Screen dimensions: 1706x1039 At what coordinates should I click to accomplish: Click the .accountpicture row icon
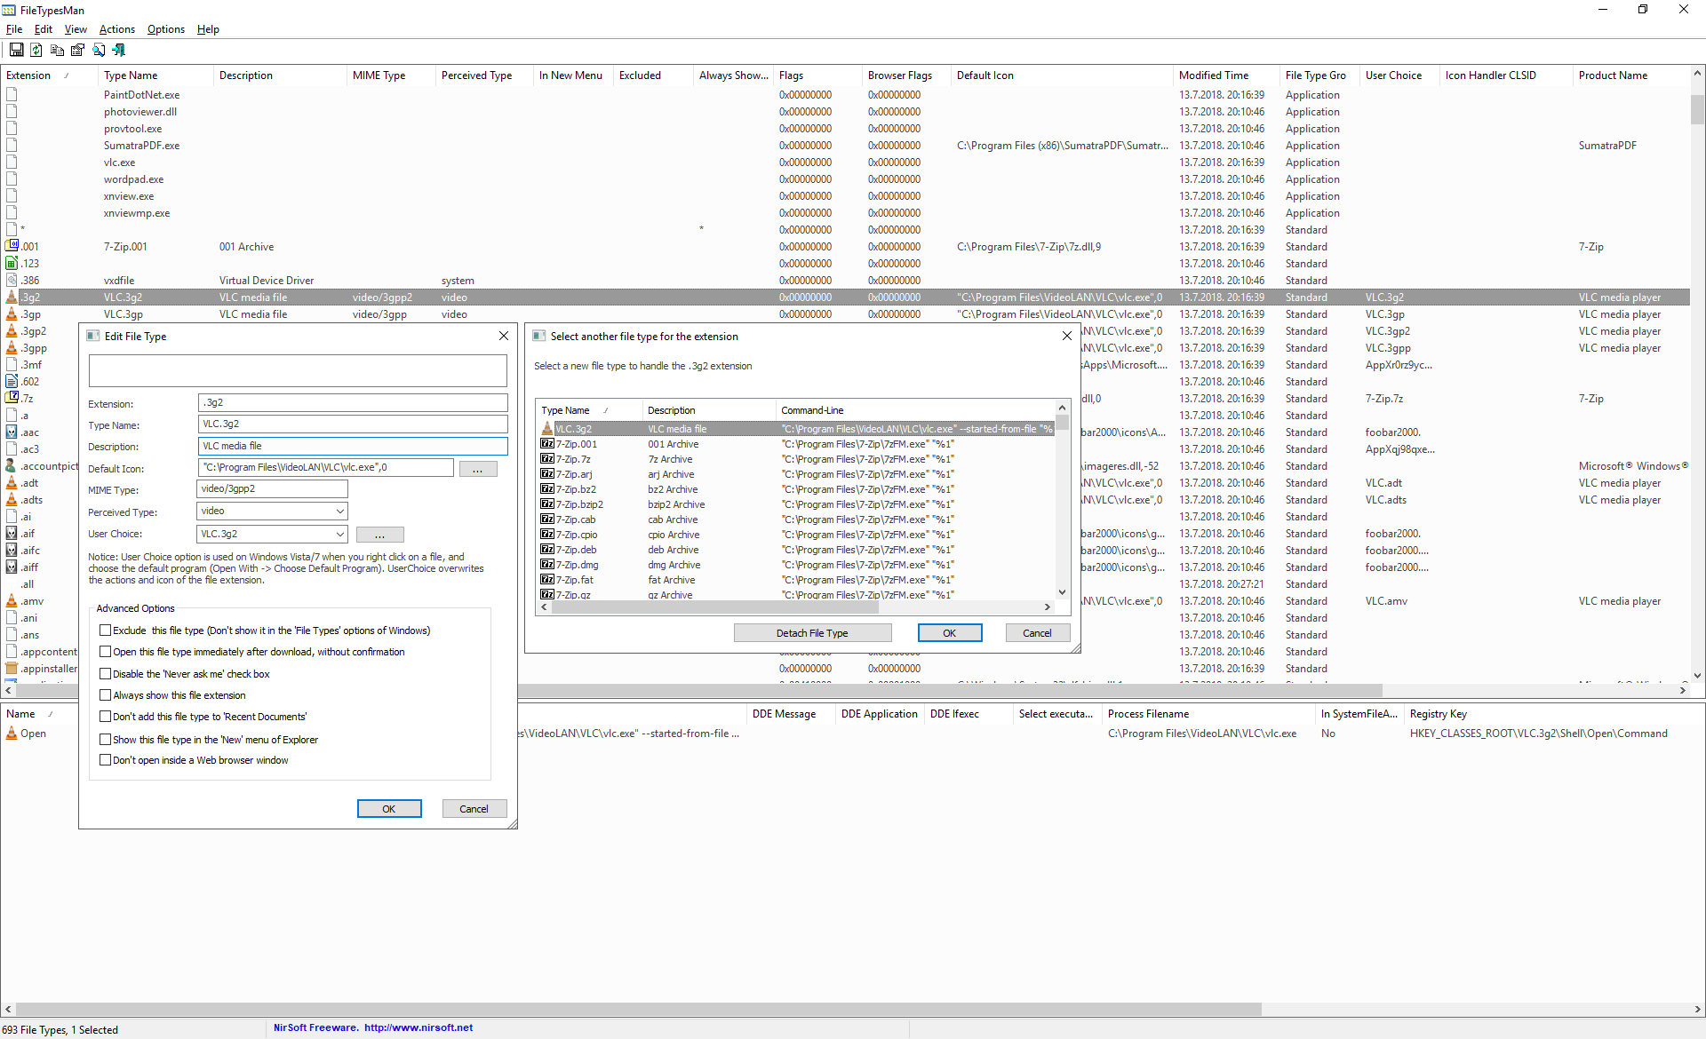click(x=12, y=466)
